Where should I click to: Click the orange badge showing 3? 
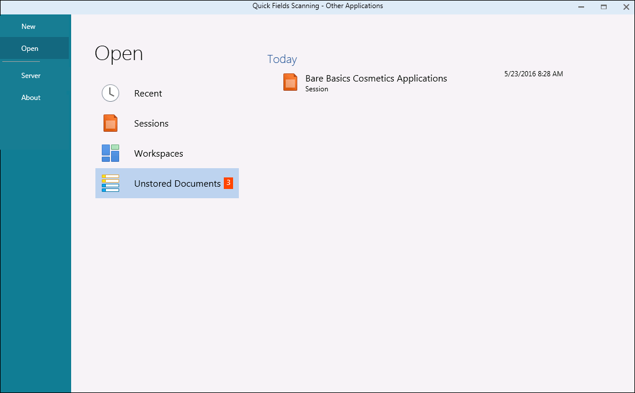coord(228,183)
